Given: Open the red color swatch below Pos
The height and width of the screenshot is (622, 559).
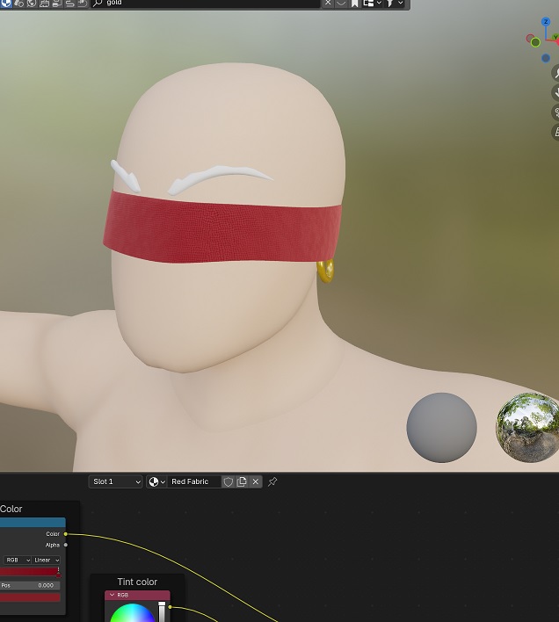Looking at the screenshot, I should click(30, 597).
